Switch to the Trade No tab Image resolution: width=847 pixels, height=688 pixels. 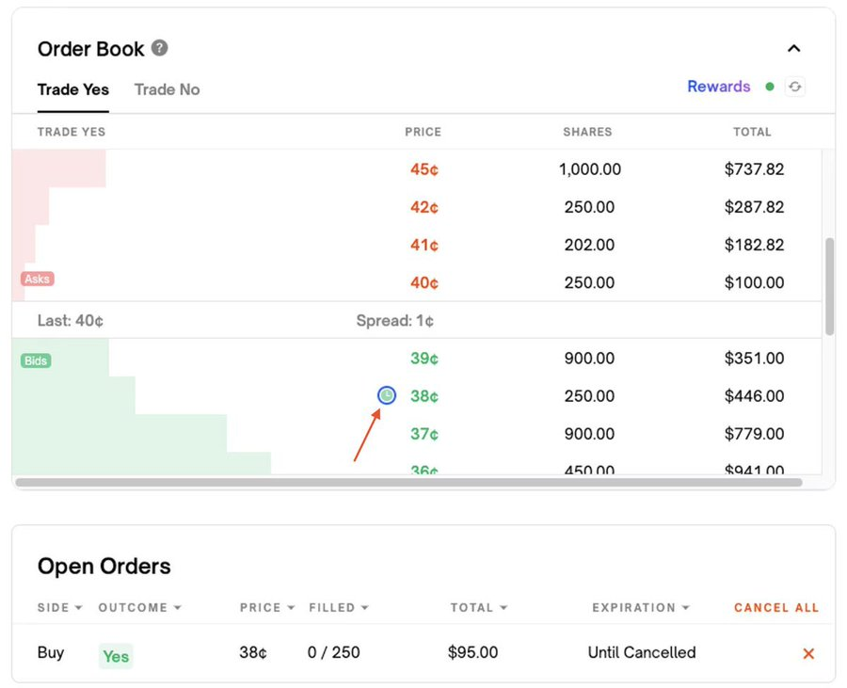point(167,89)
